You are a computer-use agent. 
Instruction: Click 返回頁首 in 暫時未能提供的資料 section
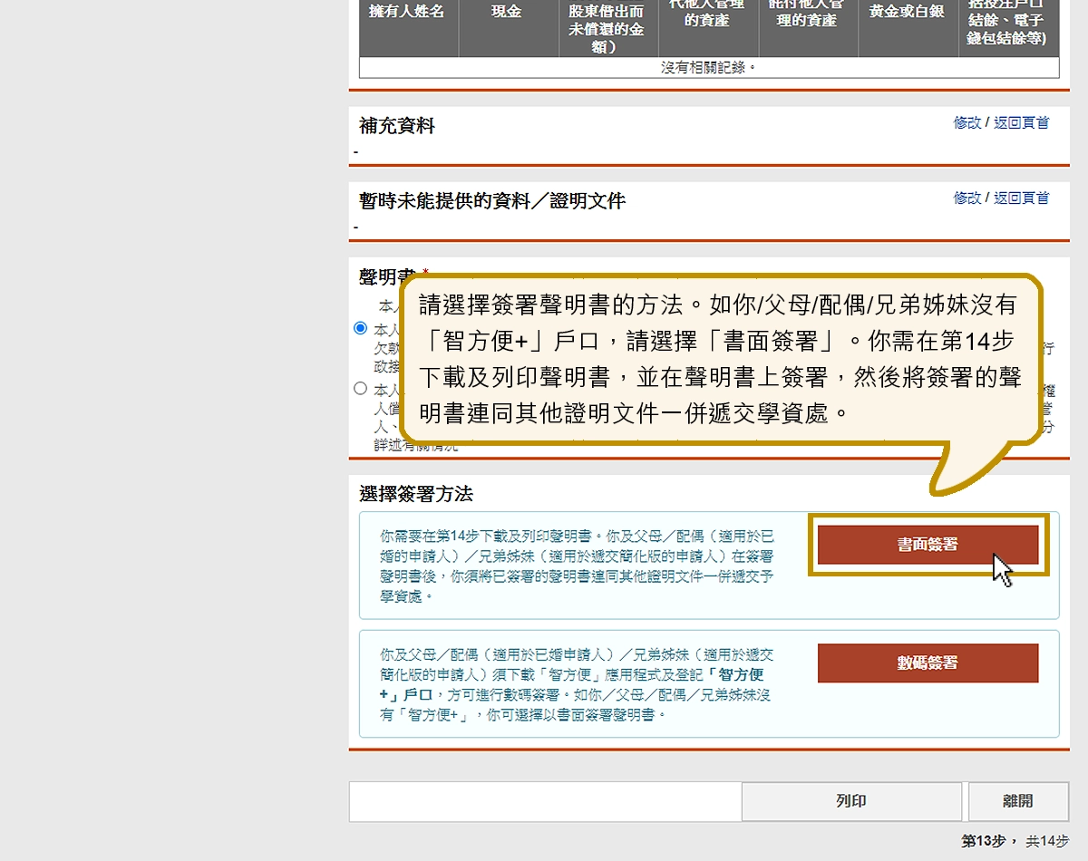point(1021,198)
